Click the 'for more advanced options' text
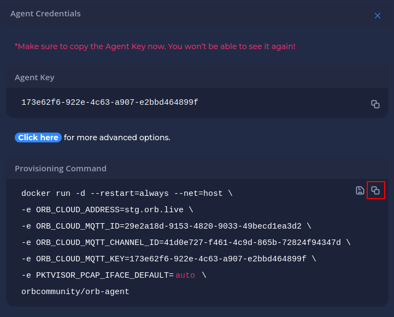Image resolution: width=394 pixels, height=317 pixels. pos(117,137)
